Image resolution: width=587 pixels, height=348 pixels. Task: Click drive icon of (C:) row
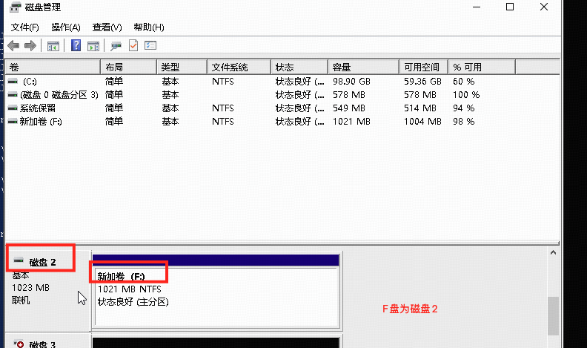coord(13,82)
